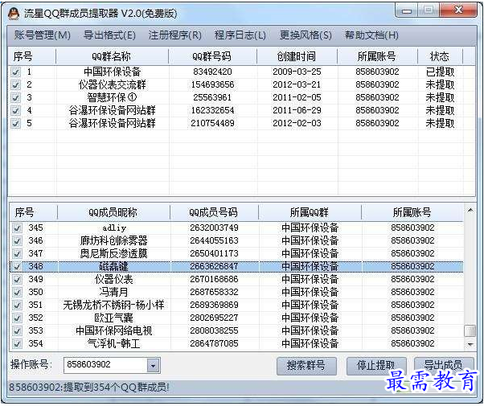This screenshot has height=406, width=484.
Task: Uncheck the group row 1 中国环保设备 checkbox
Action: [x=15, y=72]
